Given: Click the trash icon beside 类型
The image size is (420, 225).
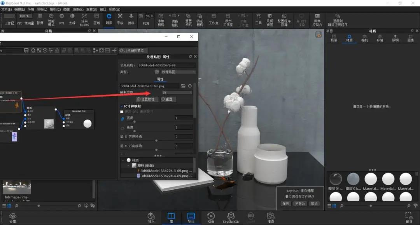Looking at the screenshot, I should click(157, 72).
